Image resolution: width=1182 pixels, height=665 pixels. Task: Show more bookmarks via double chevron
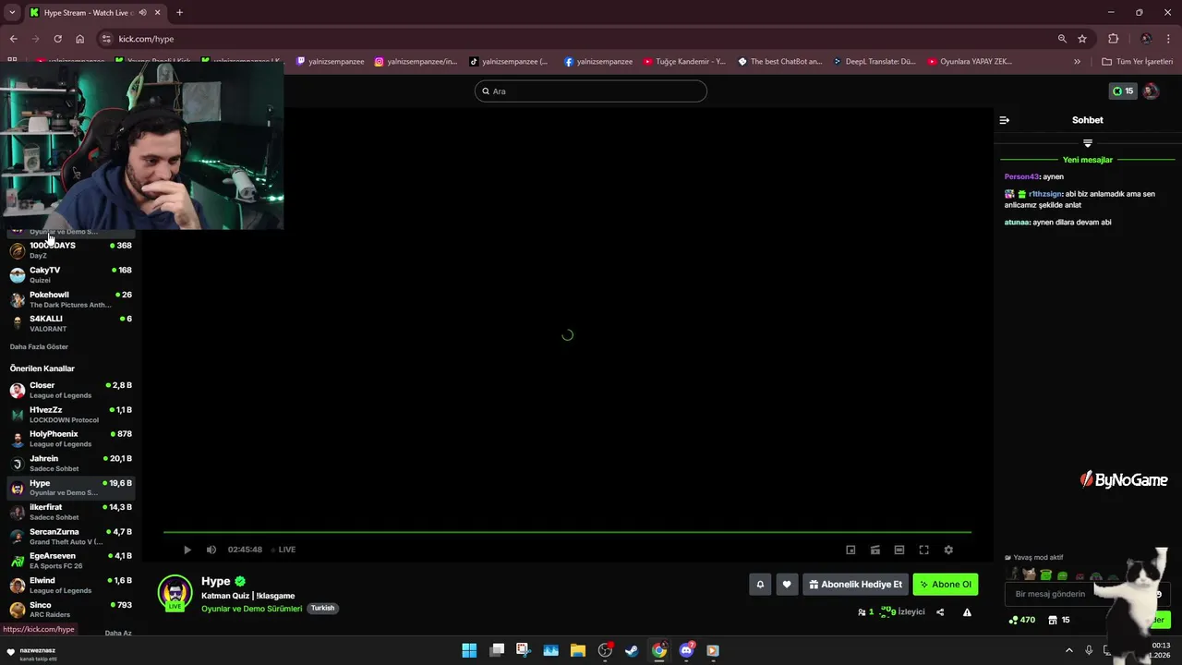[x=1077, y=62]
